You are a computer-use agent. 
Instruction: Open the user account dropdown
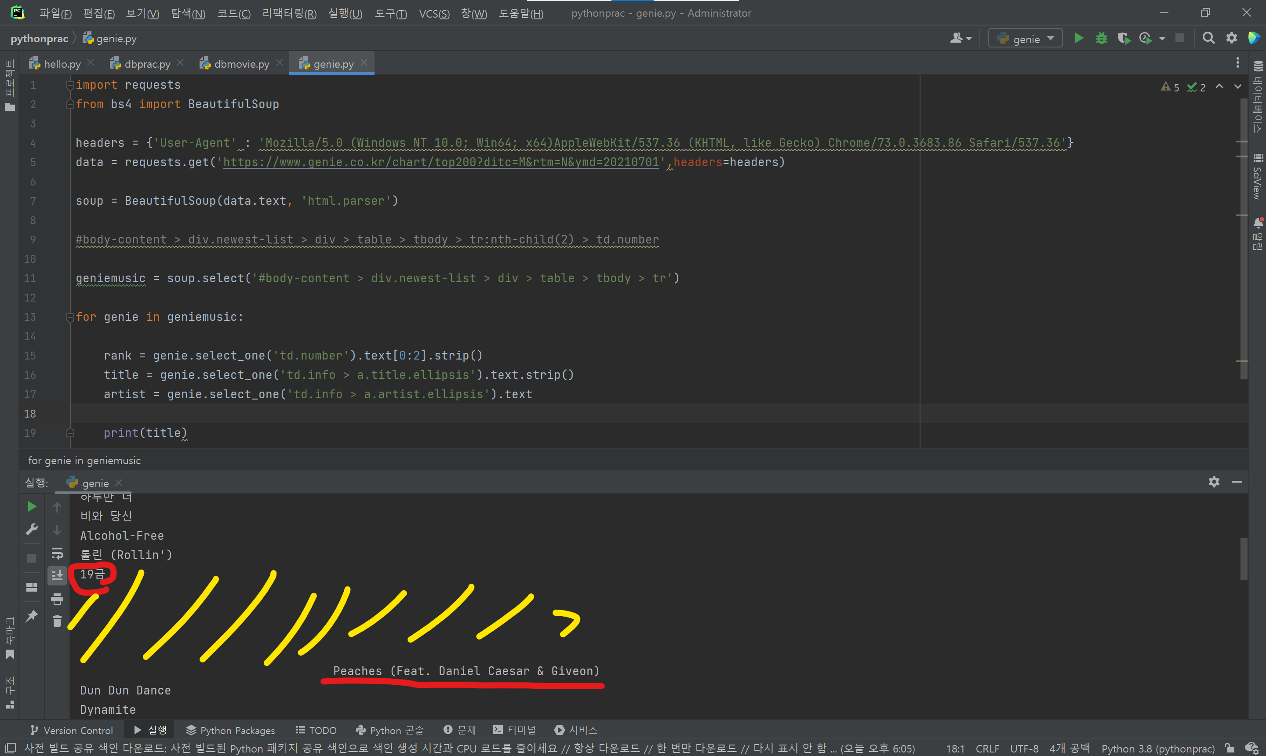click(x=961, y=38)
